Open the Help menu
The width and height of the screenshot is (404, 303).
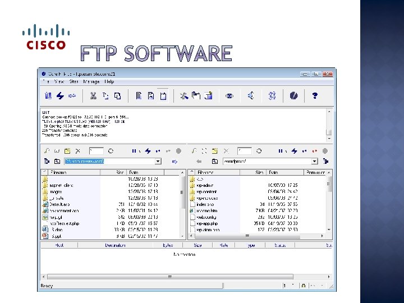click(x=109, y=81)
